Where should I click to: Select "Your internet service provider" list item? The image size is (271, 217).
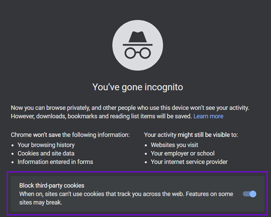(189, 162)
